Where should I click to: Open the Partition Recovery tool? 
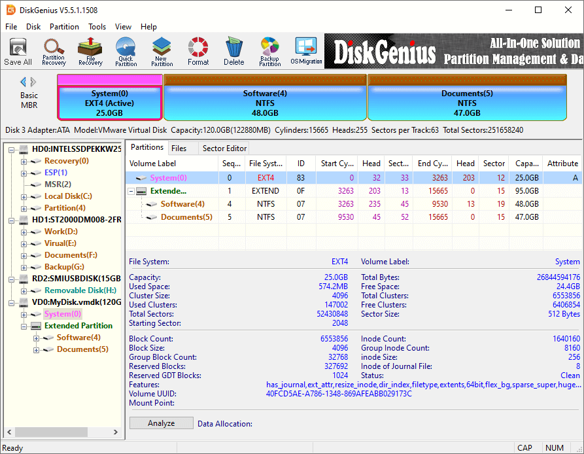[x=54, y=51]
